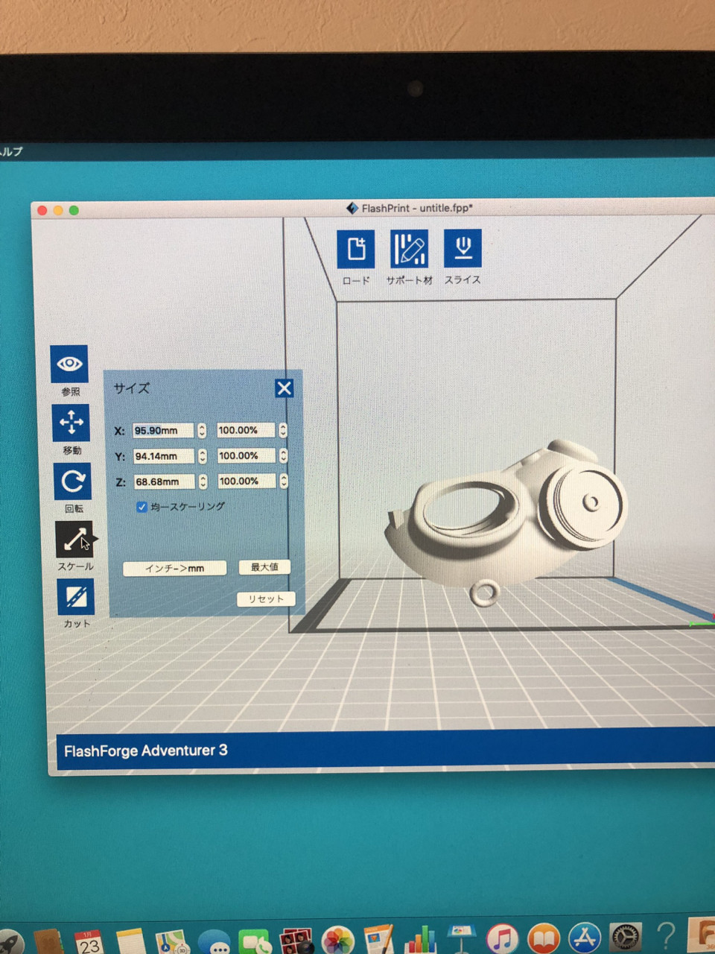
Task: Open Contacts in the Dock
Action: point(48,941)
